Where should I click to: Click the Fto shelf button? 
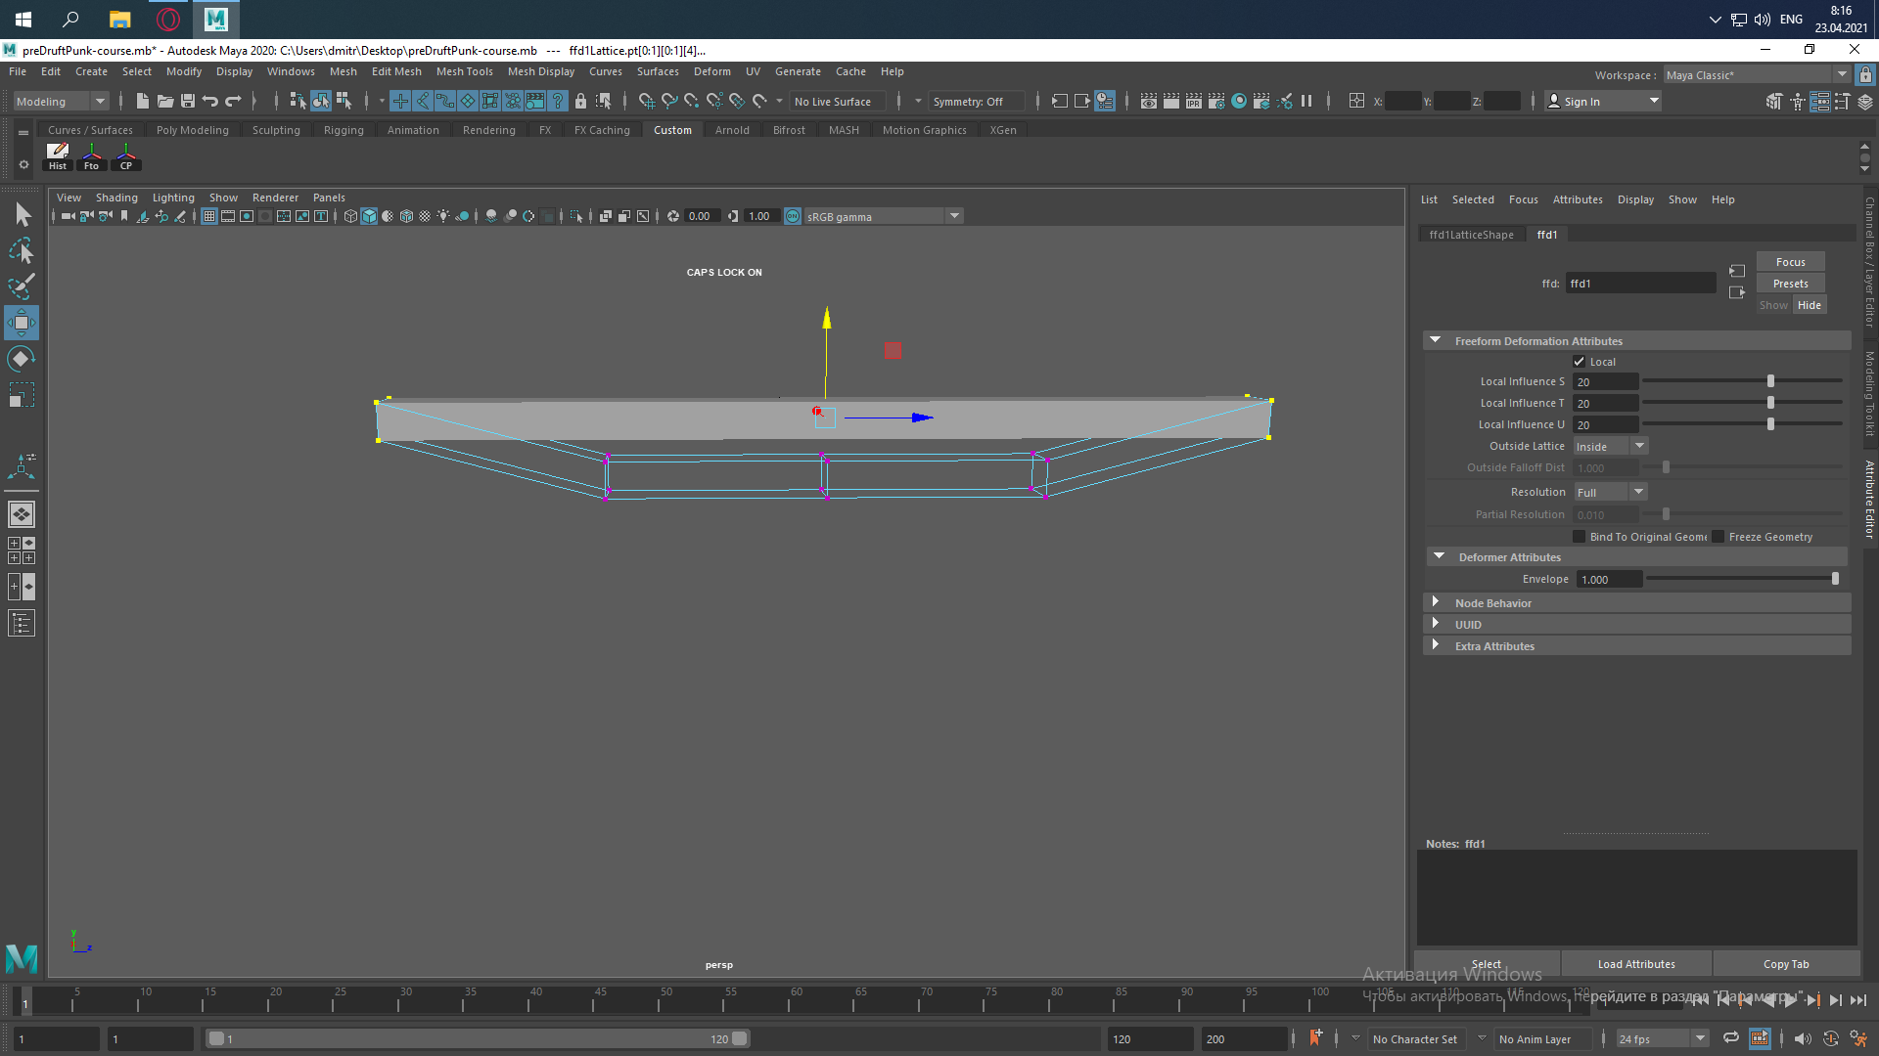92,156
